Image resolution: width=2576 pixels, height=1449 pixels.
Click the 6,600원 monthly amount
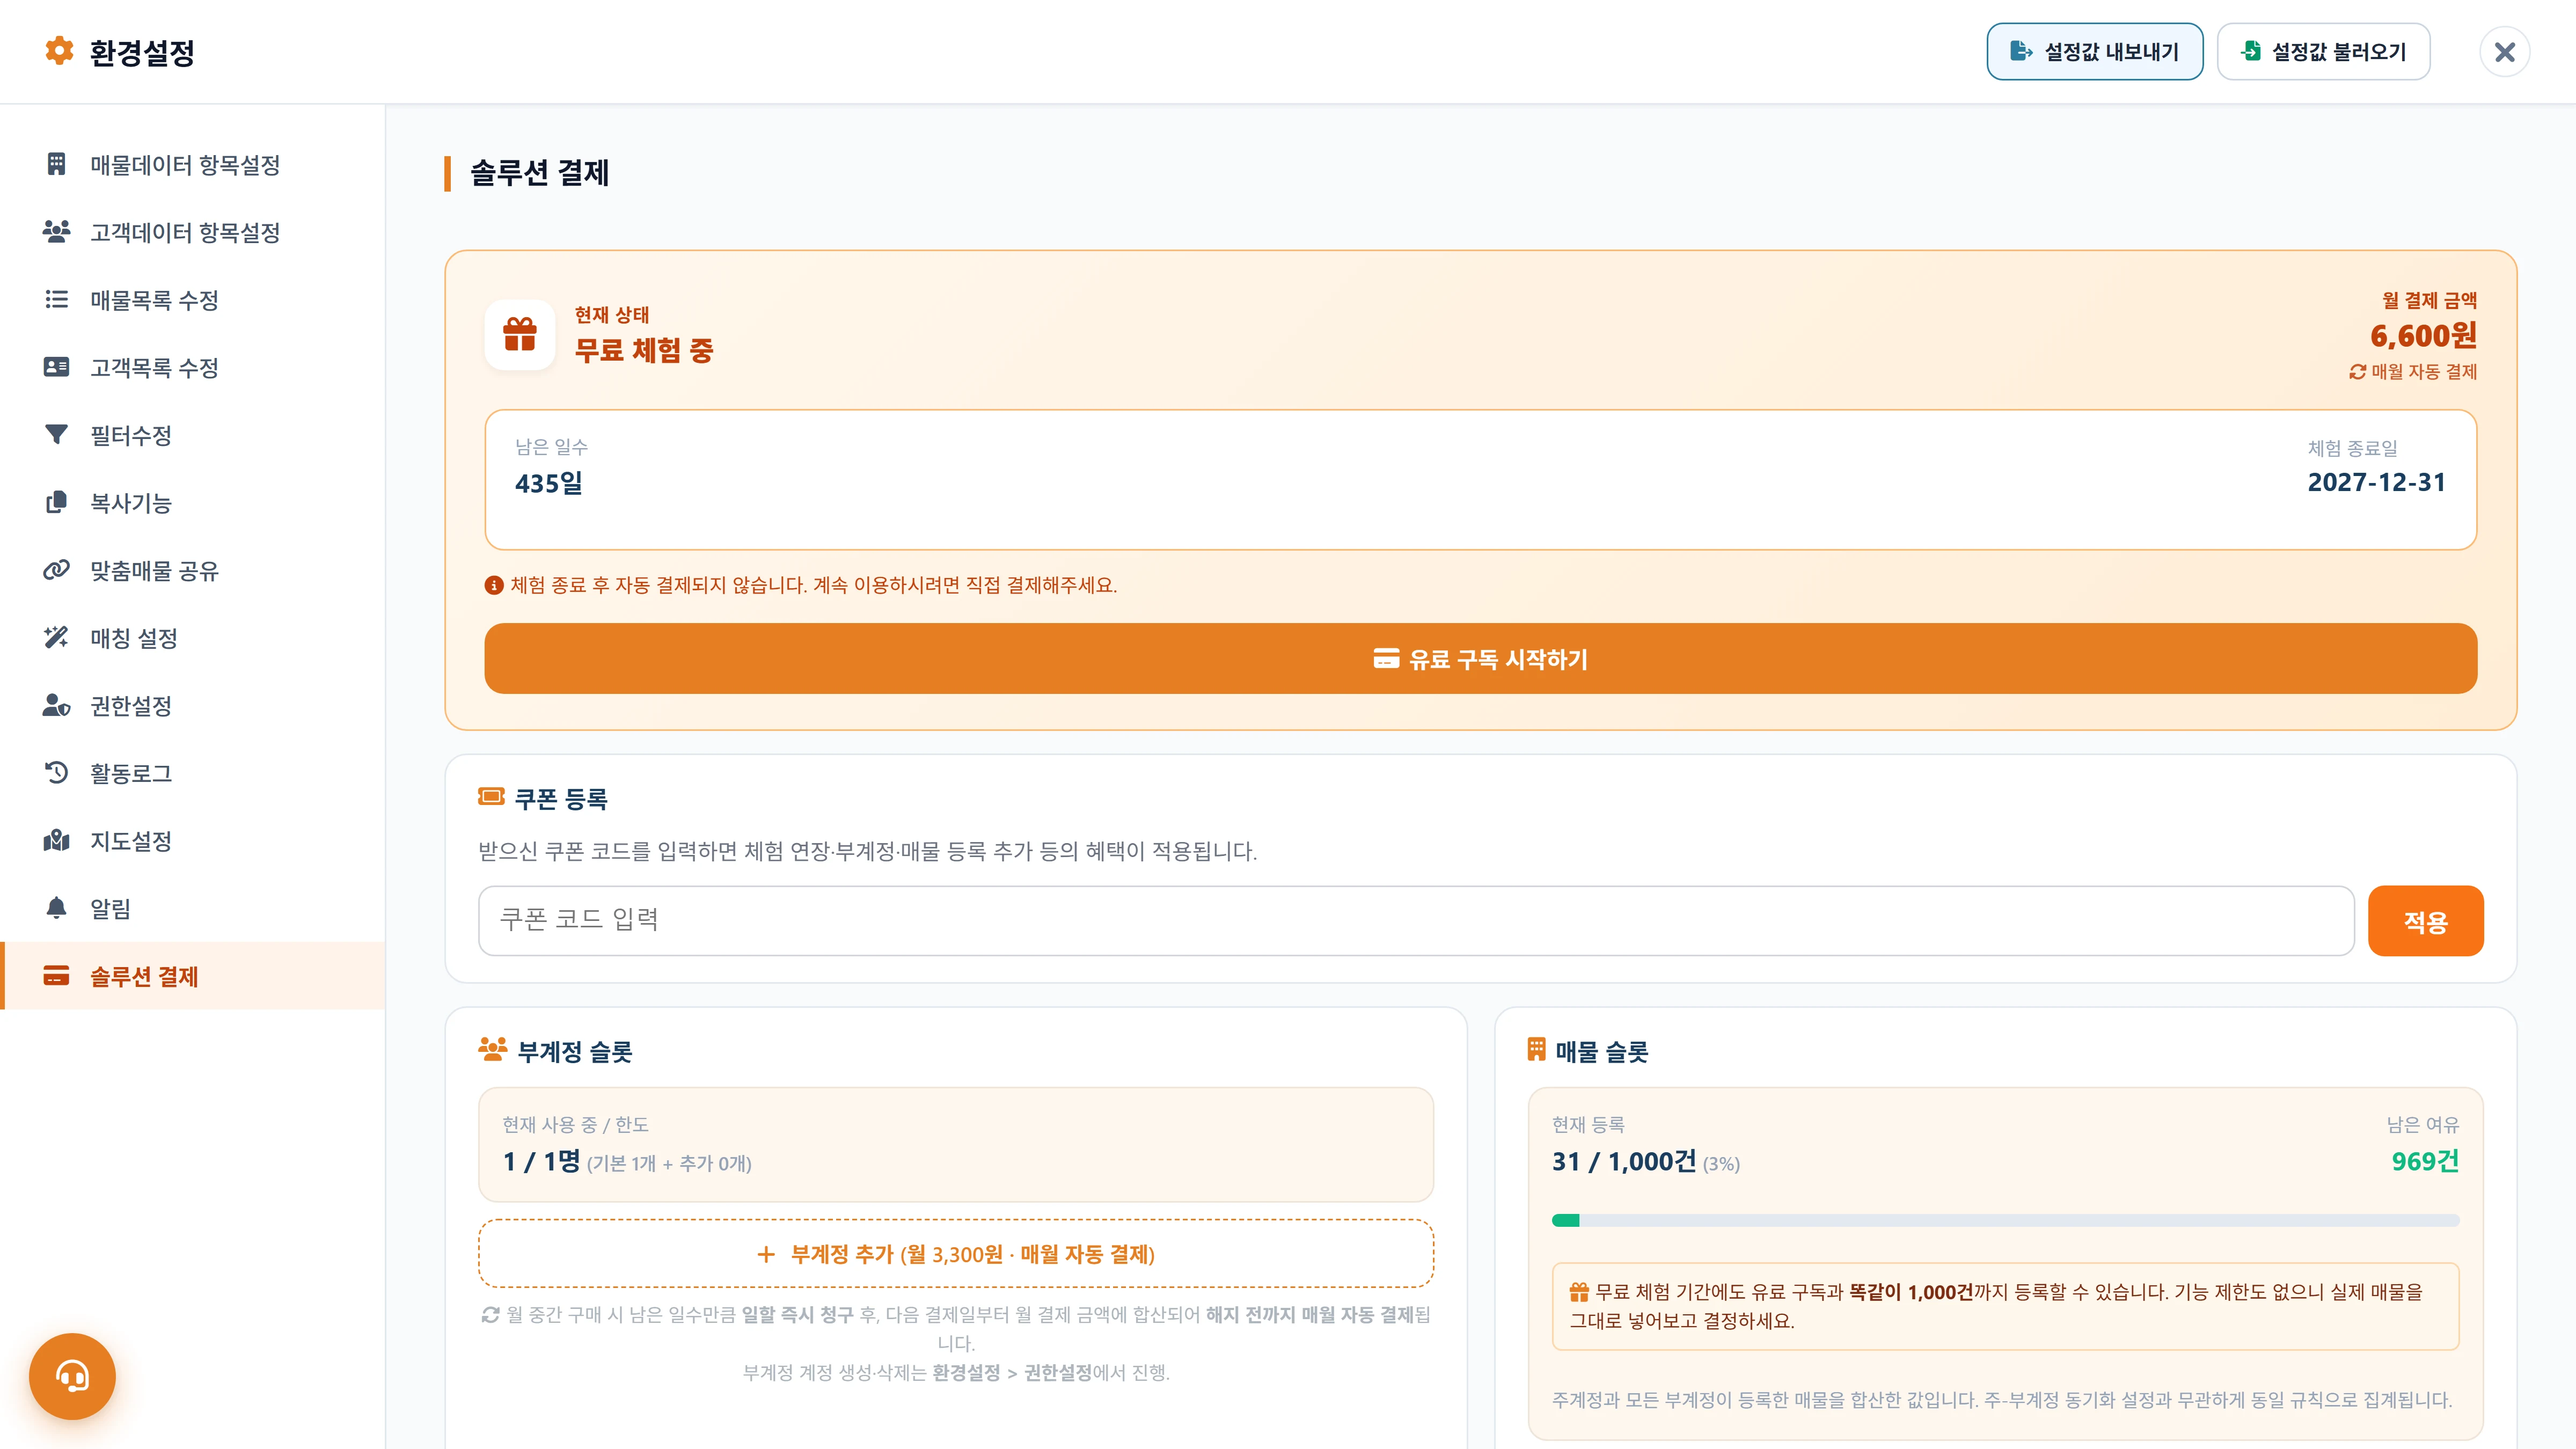click(2423, 335)
